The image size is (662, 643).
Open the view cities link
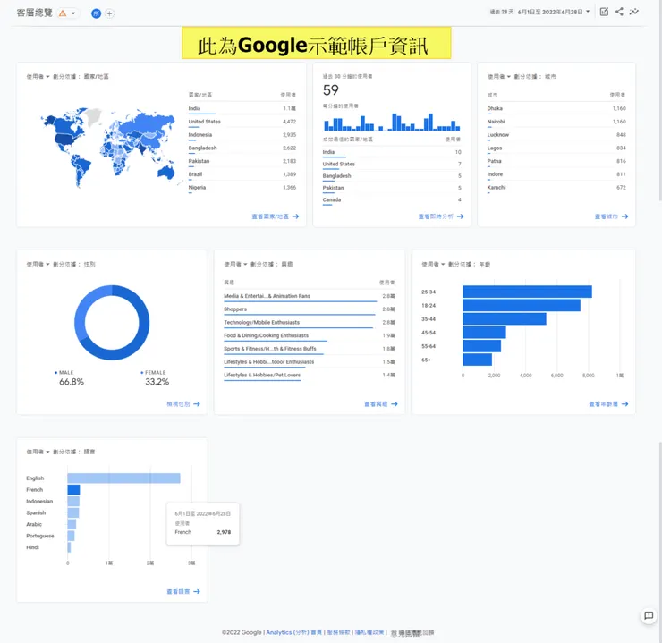click(x=611, y=216)
